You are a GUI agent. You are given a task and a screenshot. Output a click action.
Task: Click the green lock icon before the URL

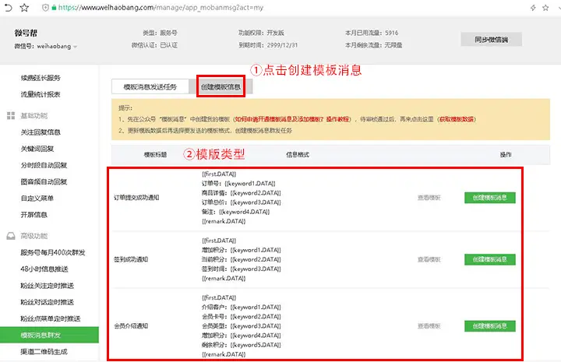click(x=54, y=8)
